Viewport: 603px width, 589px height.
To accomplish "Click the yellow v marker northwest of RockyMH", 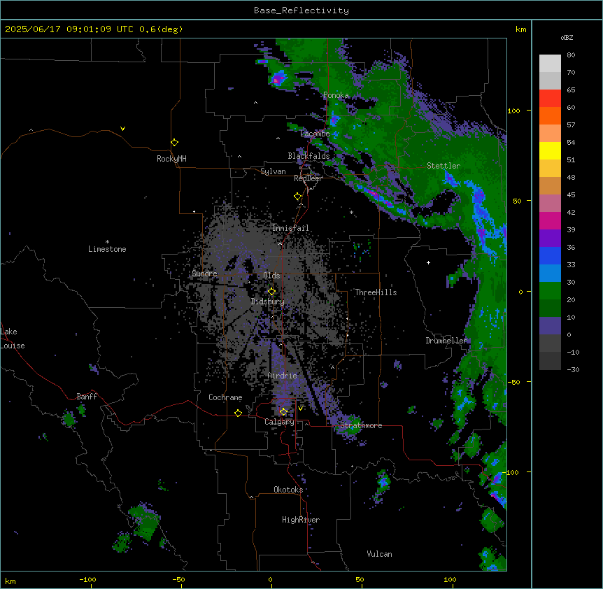I will click(122, 129).
